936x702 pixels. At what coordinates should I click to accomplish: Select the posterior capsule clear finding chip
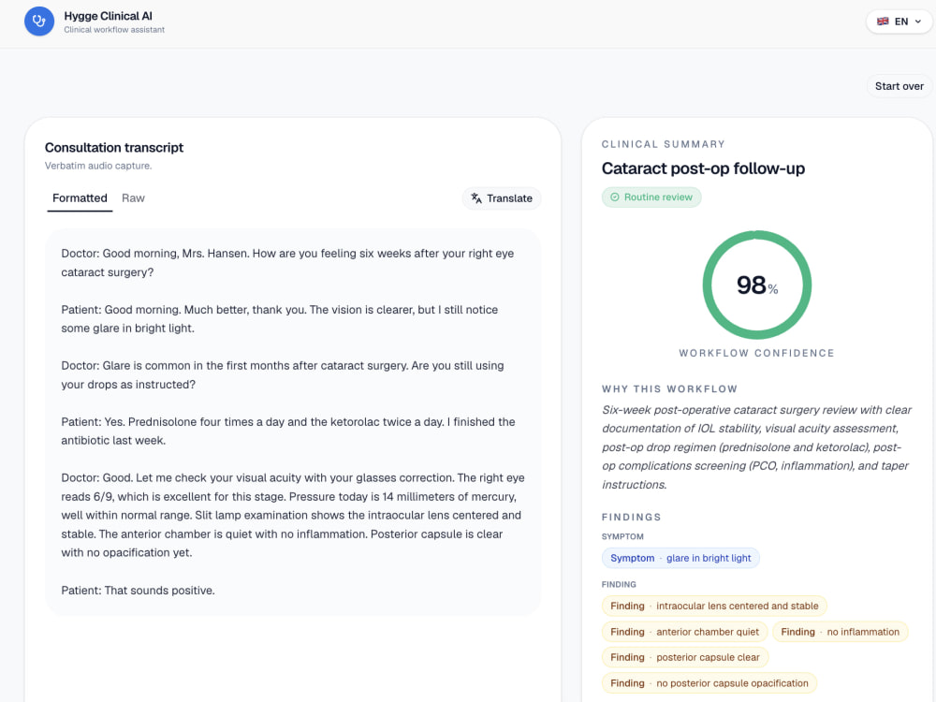(685, 657)
